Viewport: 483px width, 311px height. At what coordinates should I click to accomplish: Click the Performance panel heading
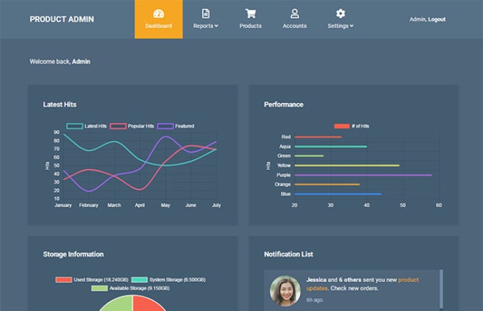click(x=284, y=104)
